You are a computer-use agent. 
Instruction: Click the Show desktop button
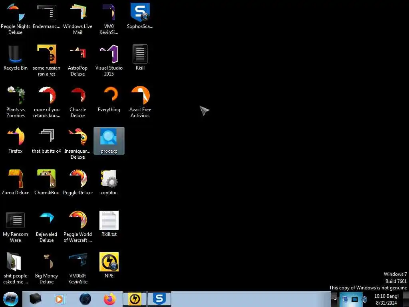406,299
